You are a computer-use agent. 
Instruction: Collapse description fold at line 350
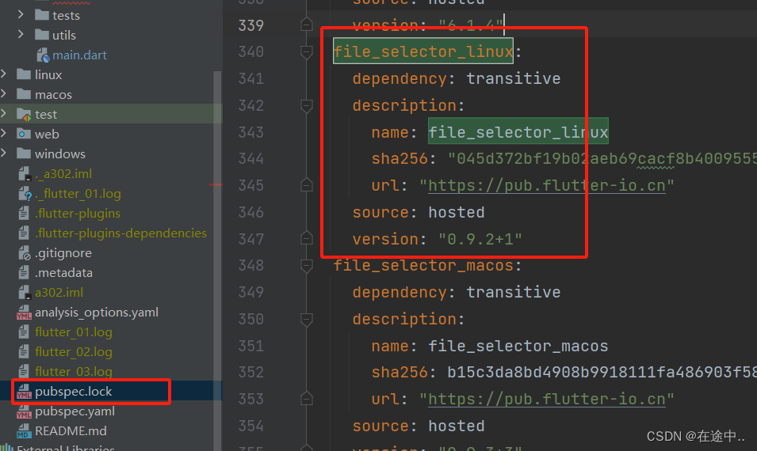tap(307, 319)
